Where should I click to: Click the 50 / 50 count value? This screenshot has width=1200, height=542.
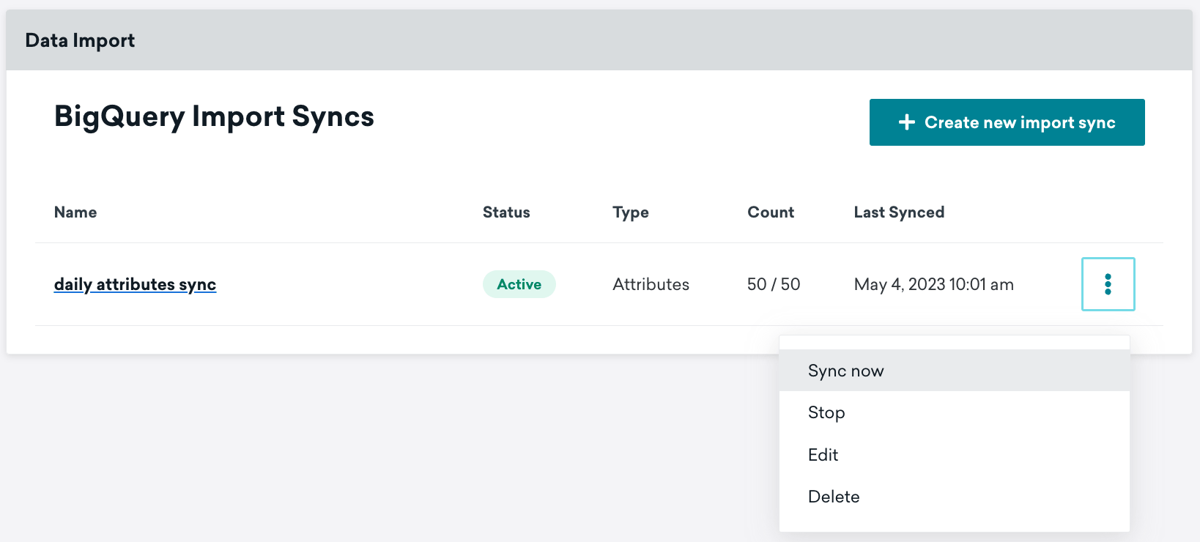pos(774,284)
